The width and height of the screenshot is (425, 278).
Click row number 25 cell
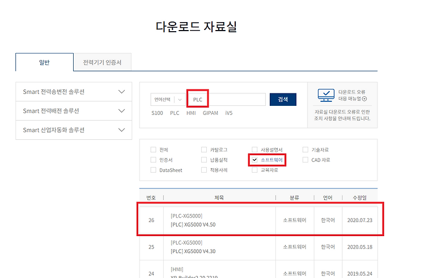coord(151,247)
